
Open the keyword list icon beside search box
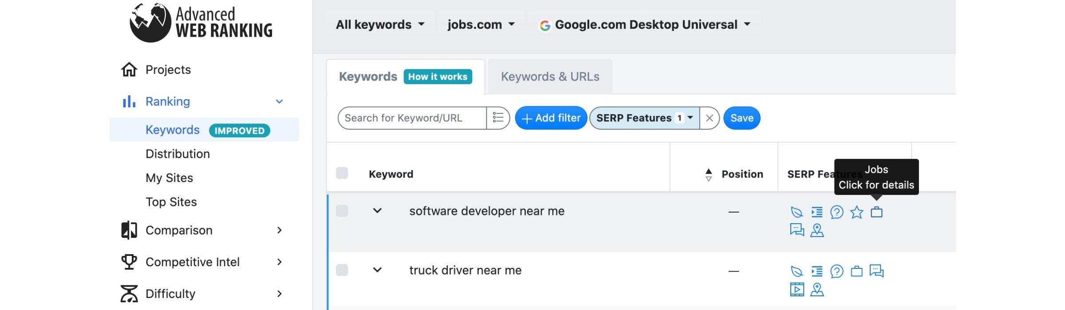498,118
